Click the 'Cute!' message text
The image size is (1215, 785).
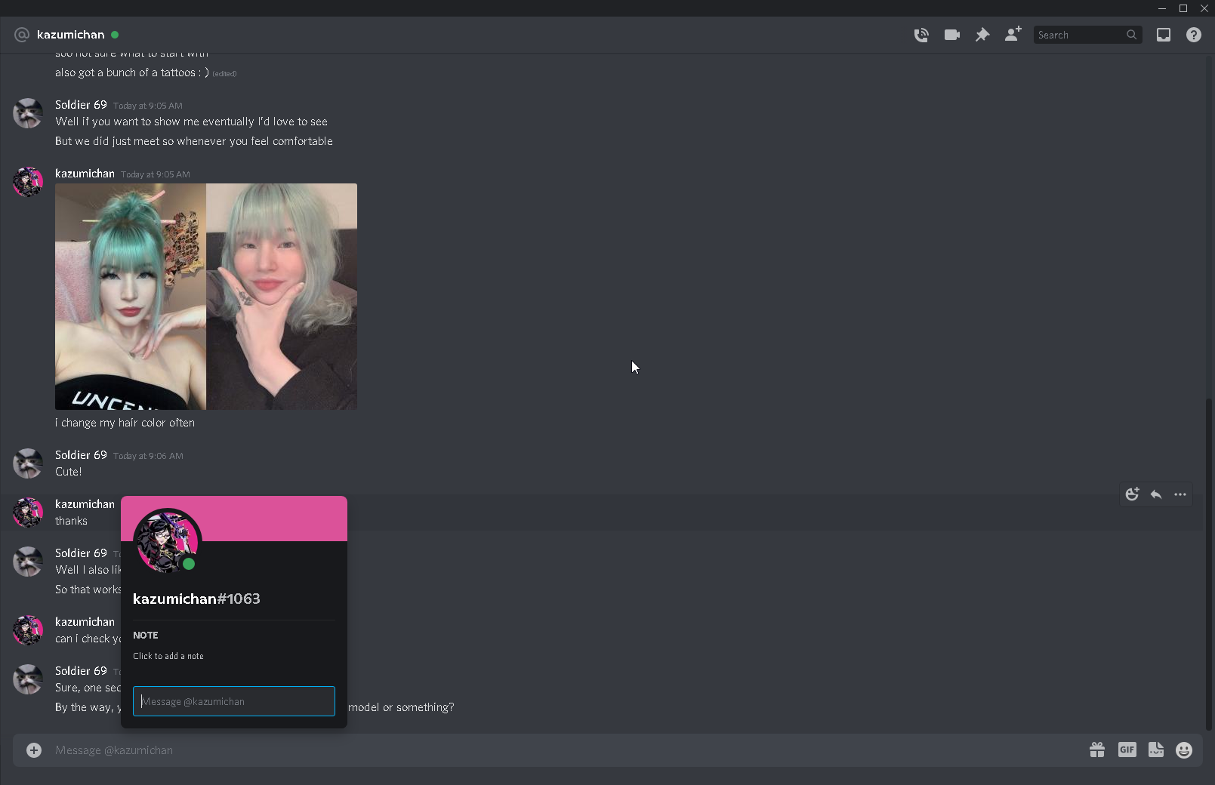[69, 472]
